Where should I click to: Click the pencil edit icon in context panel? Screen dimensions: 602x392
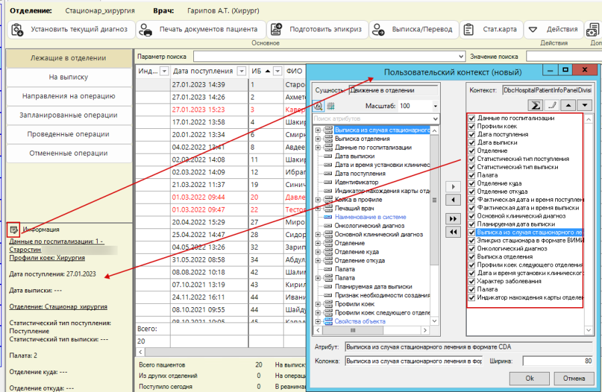tap(552, 105)
